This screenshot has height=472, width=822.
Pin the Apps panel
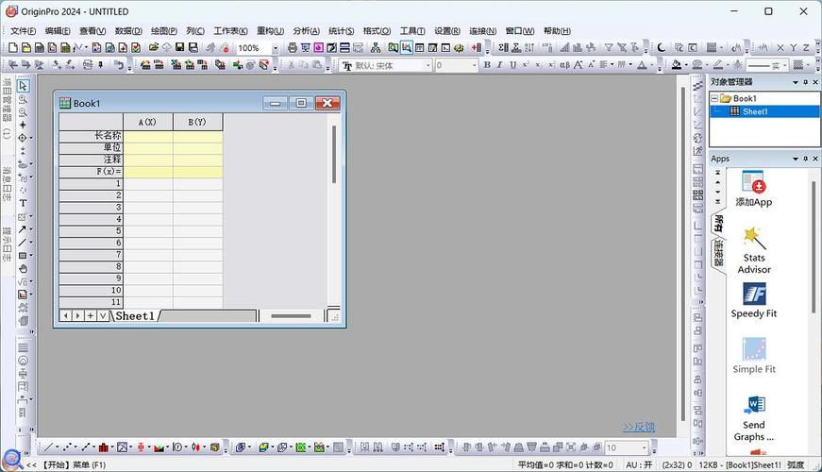coord(806,159)
